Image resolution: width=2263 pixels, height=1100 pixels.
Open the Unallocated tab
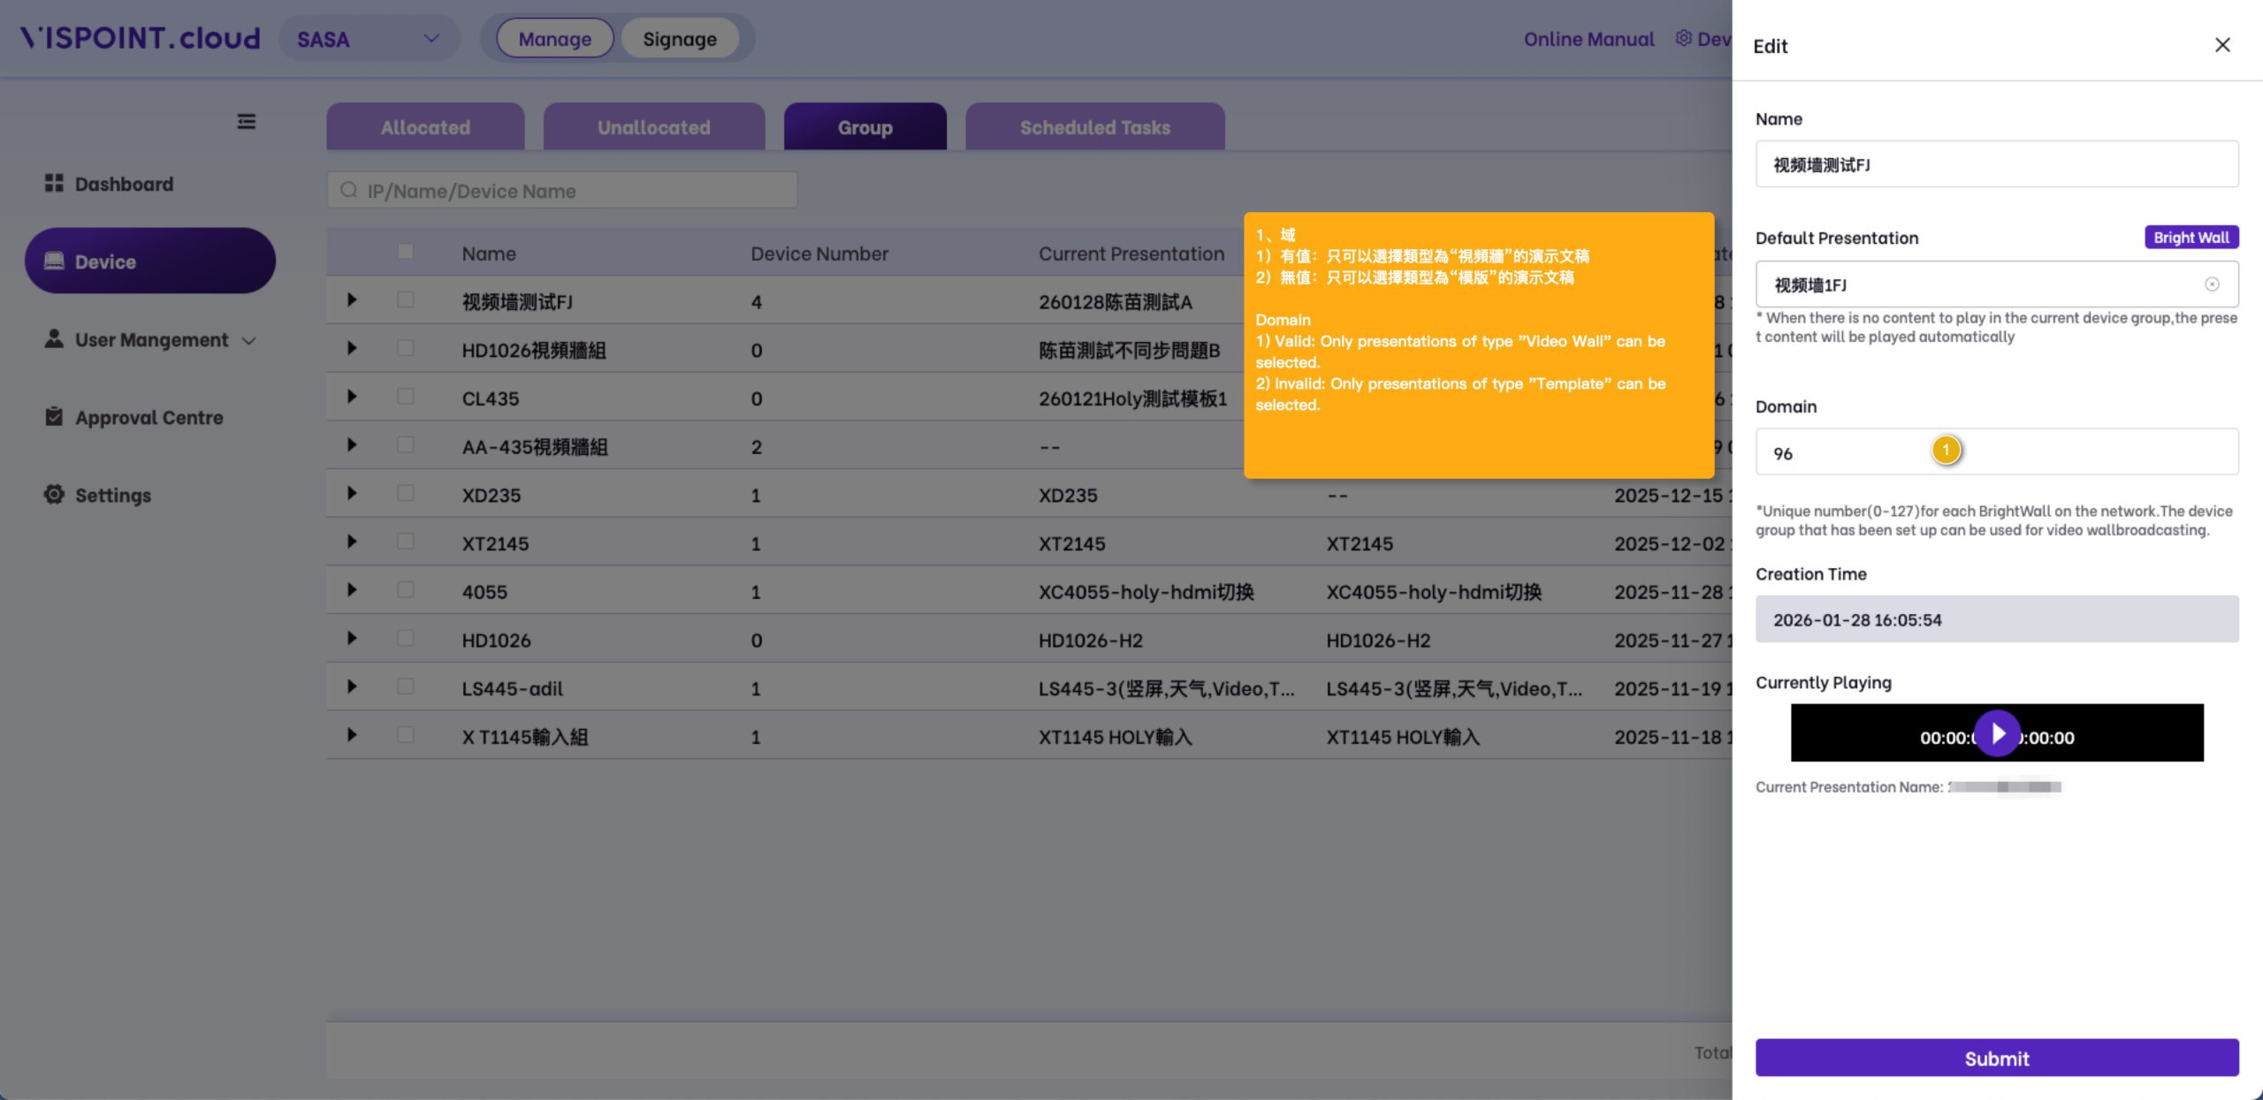(653, 127)
